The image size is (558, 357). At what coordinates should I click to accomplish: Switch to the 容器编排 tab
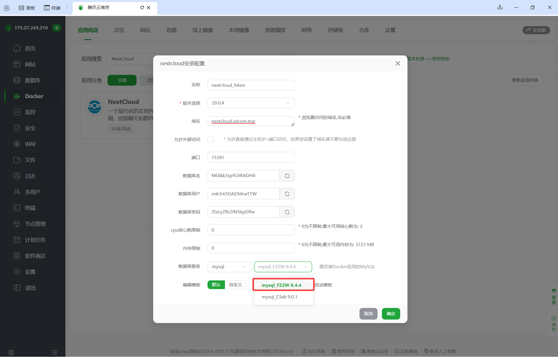pos(275,30)
